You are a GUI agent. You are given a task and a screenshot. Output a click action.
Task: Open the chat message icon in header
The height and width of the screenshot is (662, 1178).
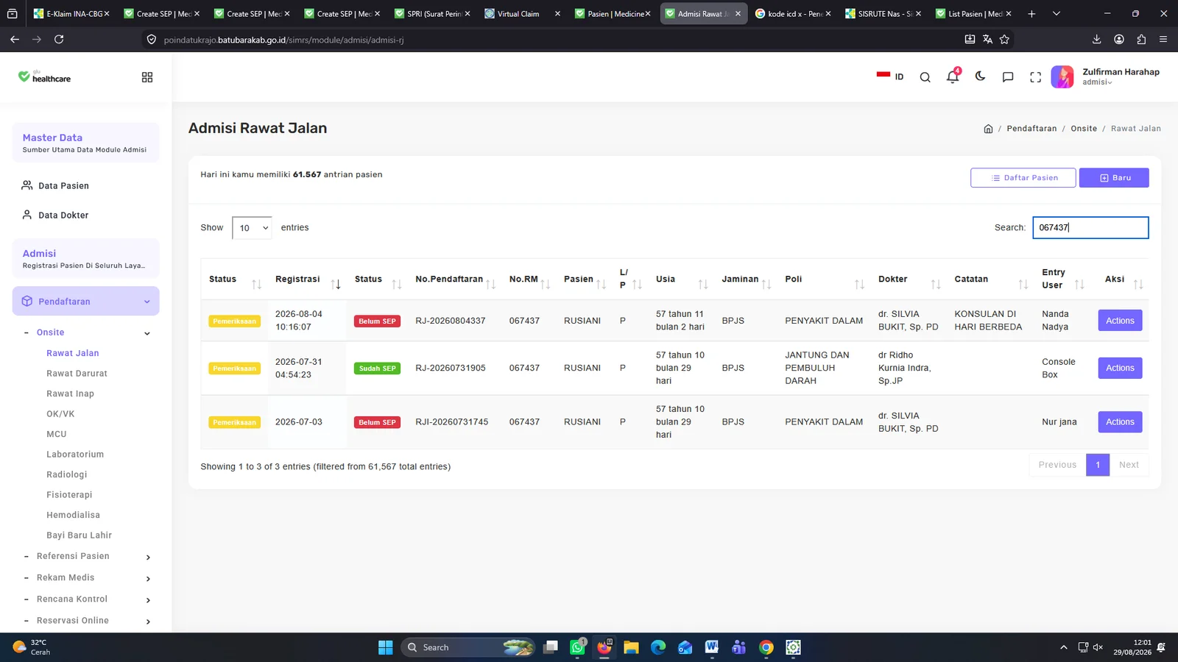tap(1008, 77)
